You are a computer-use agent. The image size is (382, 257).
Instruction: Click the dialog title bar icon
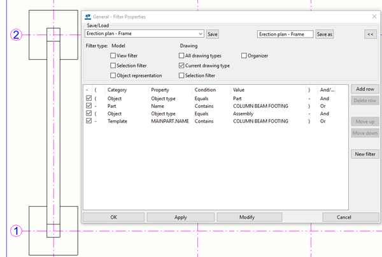[88, 15]
